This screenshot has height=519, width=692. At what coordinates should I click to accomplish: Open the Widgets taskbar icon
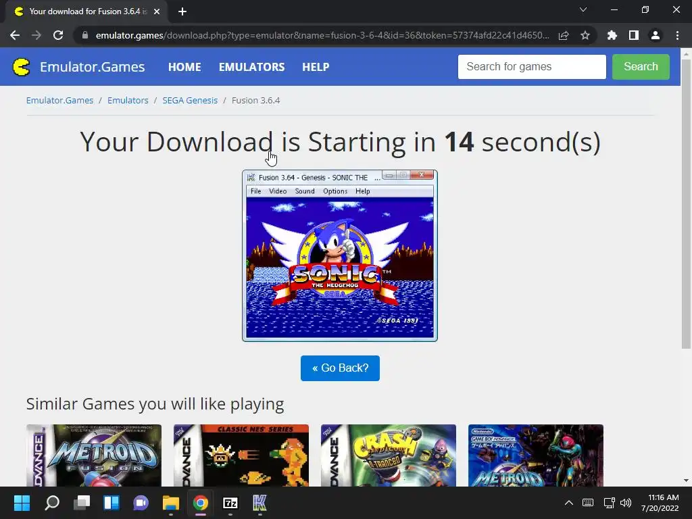(112, 503)
